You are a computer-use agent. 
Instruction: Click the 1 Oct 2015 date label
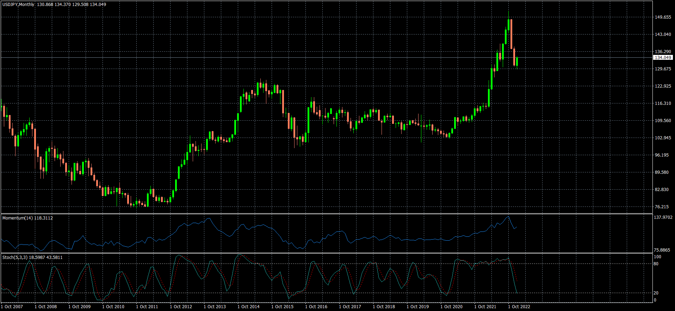283,307
